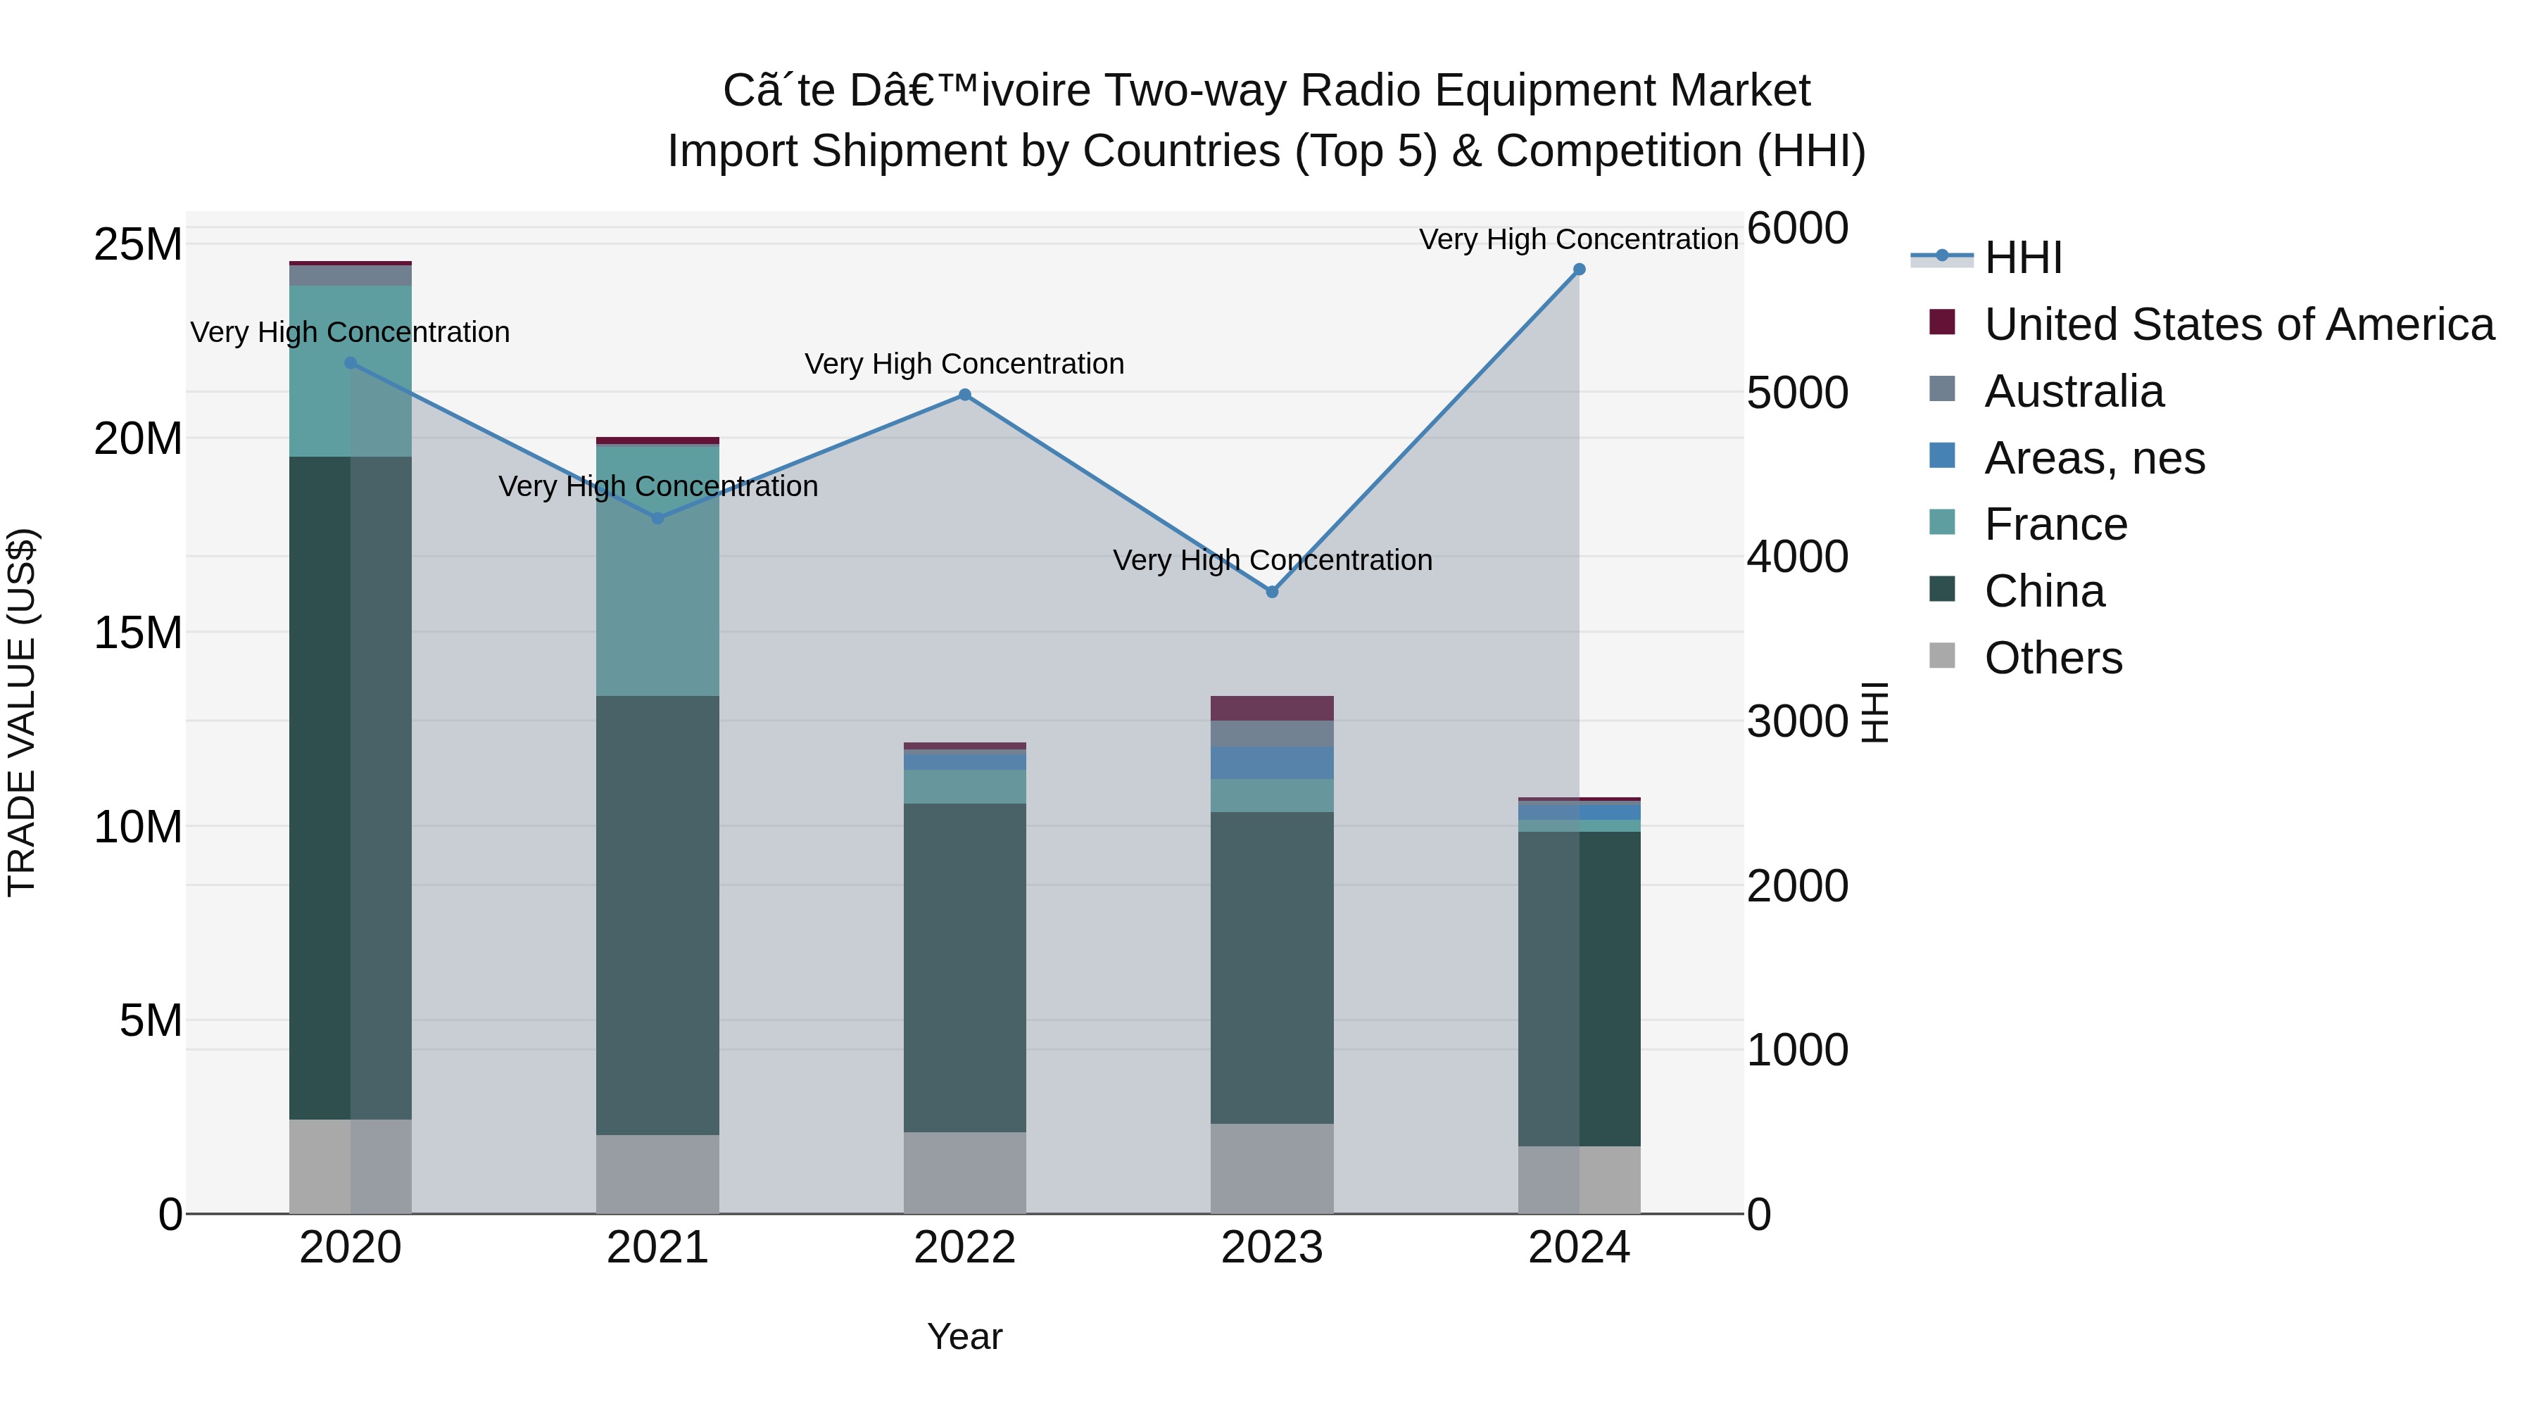The width and height of the screenshot is (2534, 1425).
Task: Click the TRADE VALUE (US$) axis title
Action: 22,712
